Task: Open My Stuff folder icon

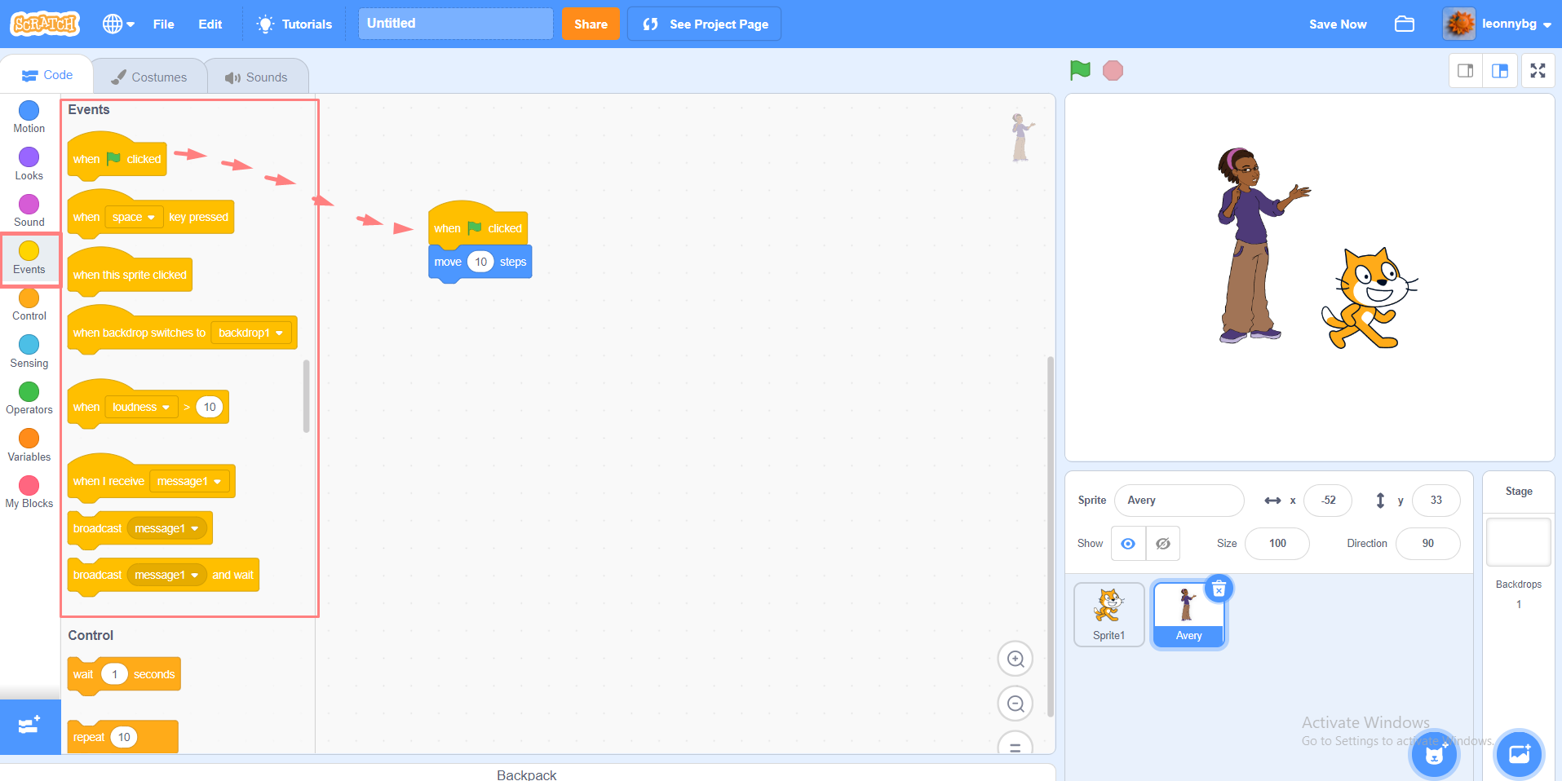Action: coord(1405,24)
